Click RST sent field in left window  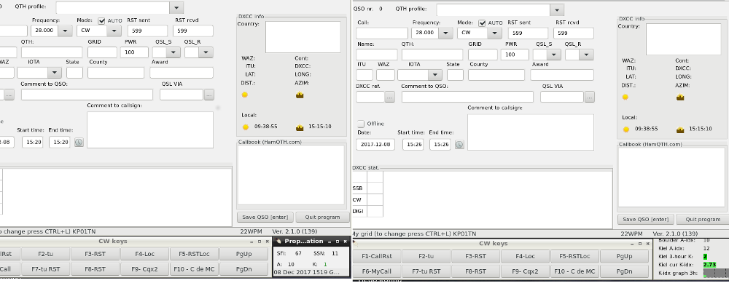point(147,31)
